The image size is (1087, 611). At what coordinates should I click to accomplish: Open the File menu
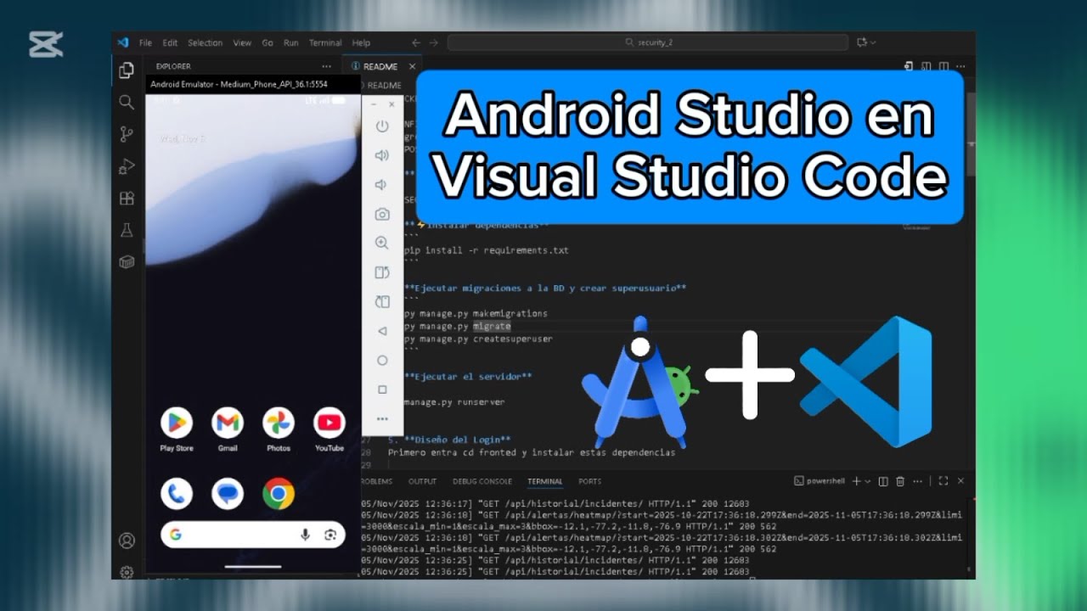click(x=145, y=42)
